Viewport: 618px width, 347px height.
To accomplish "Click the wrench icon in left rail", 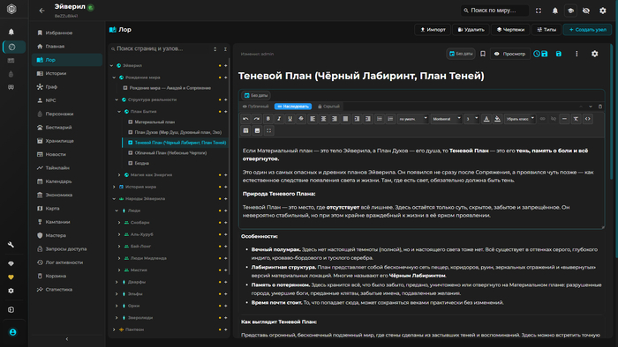I will tap(11, 245).
